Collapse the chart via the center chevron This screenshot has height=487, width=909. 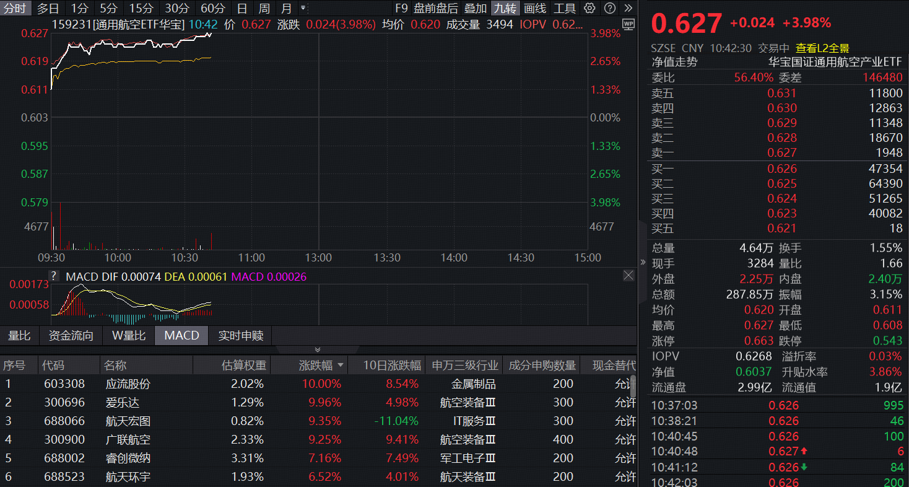pyautogui.click(x=318, y=349)
